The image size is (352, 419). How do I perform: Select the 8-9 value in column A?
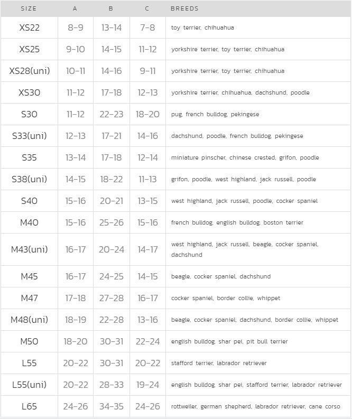pos(75,27)
